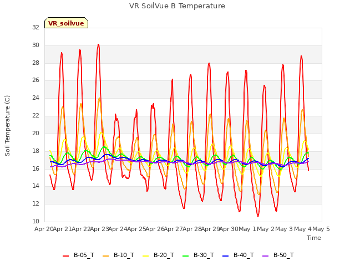Click the highest red peak above 30
This screenshot has width=355, height=266.
coord(98,44)
